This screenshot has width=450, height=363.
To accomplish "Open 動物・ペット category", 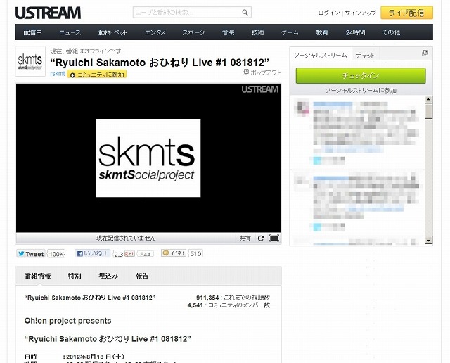I will pos(112,32).
